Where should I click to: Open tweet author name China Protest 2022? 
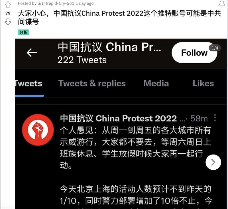(118, 118)
